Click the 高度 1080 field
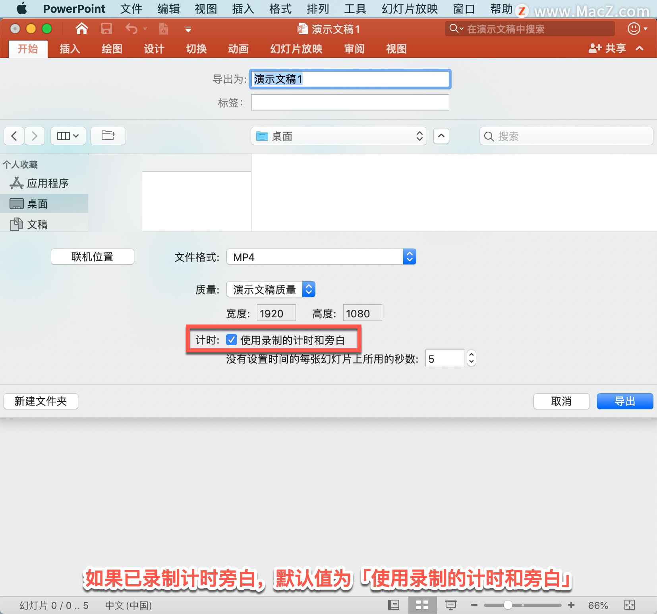 [x=363, y=313]
